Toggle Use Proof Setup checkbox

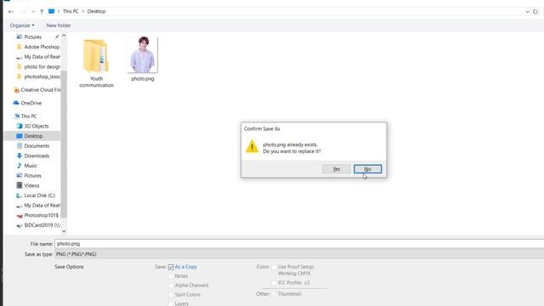pos(274,267)
